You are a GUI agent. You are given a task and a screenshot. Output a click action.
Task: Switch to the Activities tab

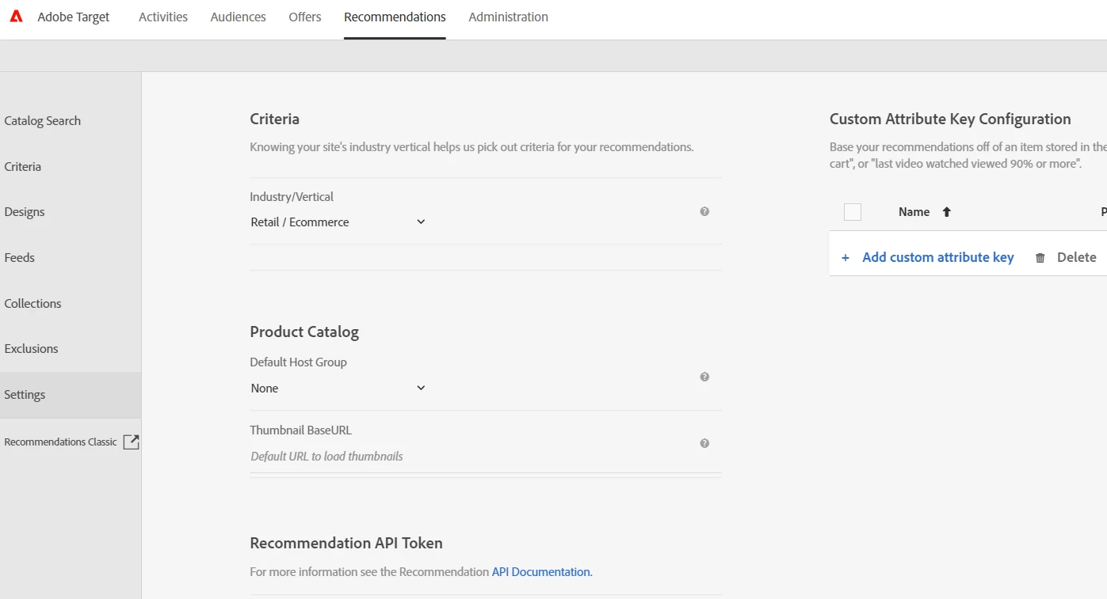coord(163,17)
